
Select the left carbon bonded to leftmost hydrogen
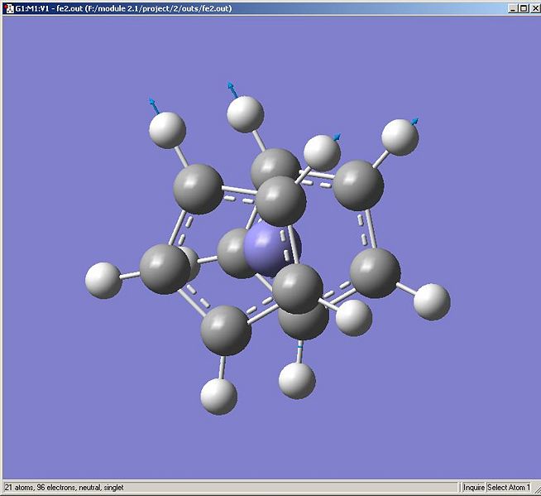click(x=165, y=269)
